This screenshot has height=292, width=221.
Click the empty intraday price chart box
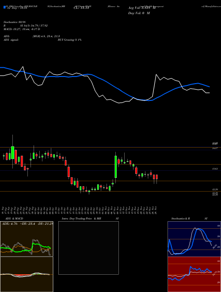pyautogui.click(x=88, y=248)
